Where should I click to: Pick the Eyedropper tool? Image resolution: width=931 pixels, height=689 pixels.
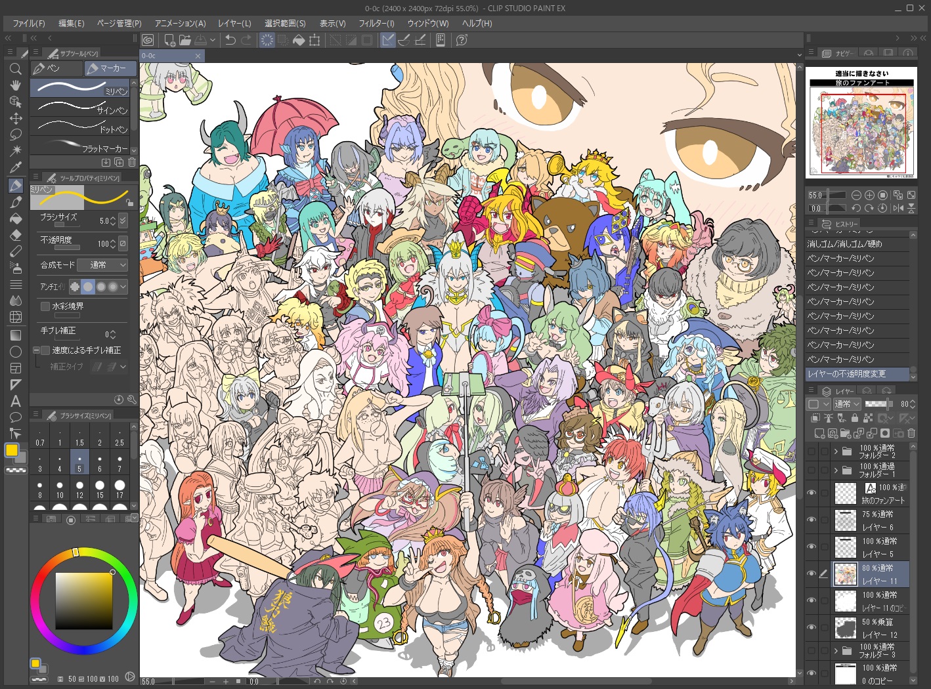point(16,168)
